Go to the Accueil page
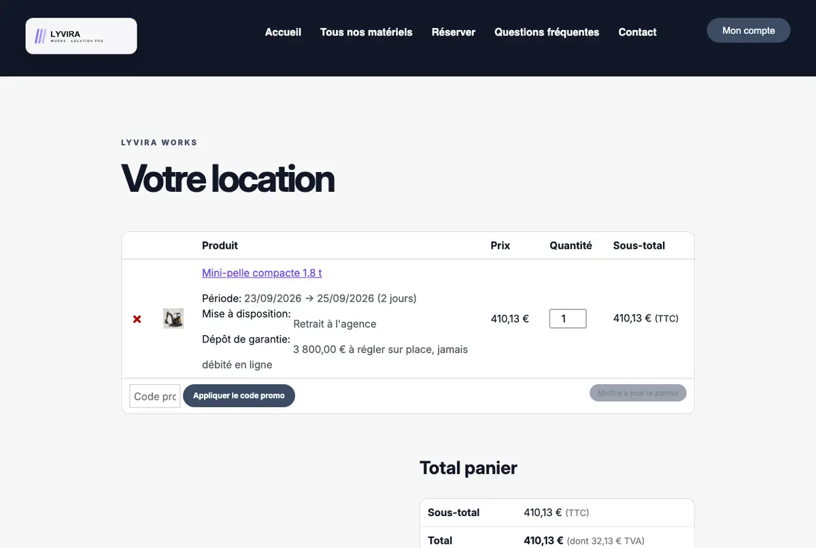Image resolution: width=816 pixels, height=548 pixels. [x=283, y=32]
